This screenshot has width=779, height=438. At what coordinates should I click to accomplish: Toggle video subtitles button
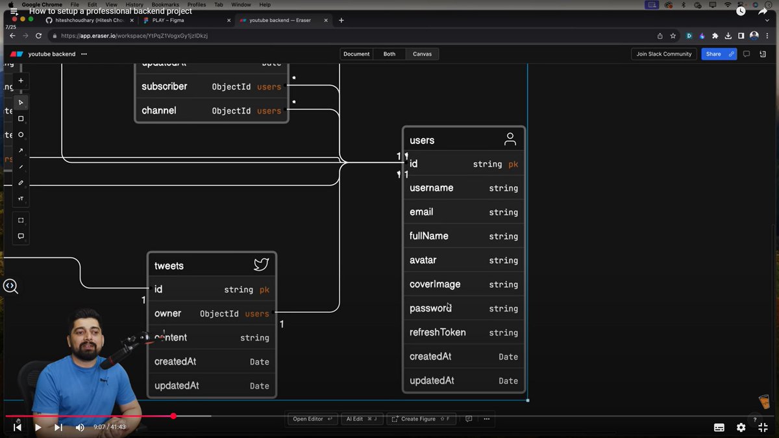point(719,428)
